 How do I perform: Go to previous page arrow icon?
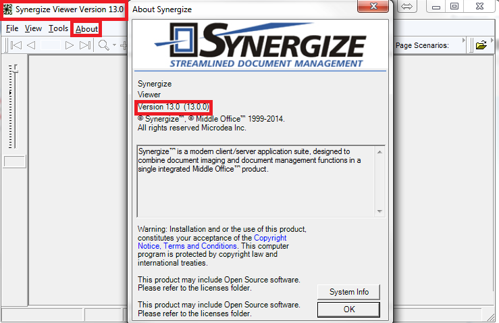[31, 45]
